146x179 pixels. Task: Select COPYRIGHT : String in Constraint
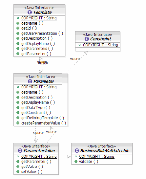(101, 45)
